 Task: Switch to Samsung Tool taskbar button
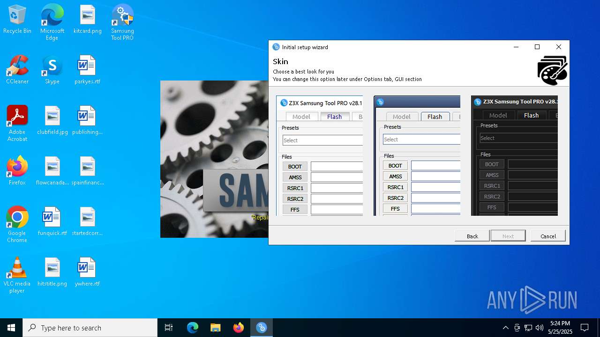[261, 328]
